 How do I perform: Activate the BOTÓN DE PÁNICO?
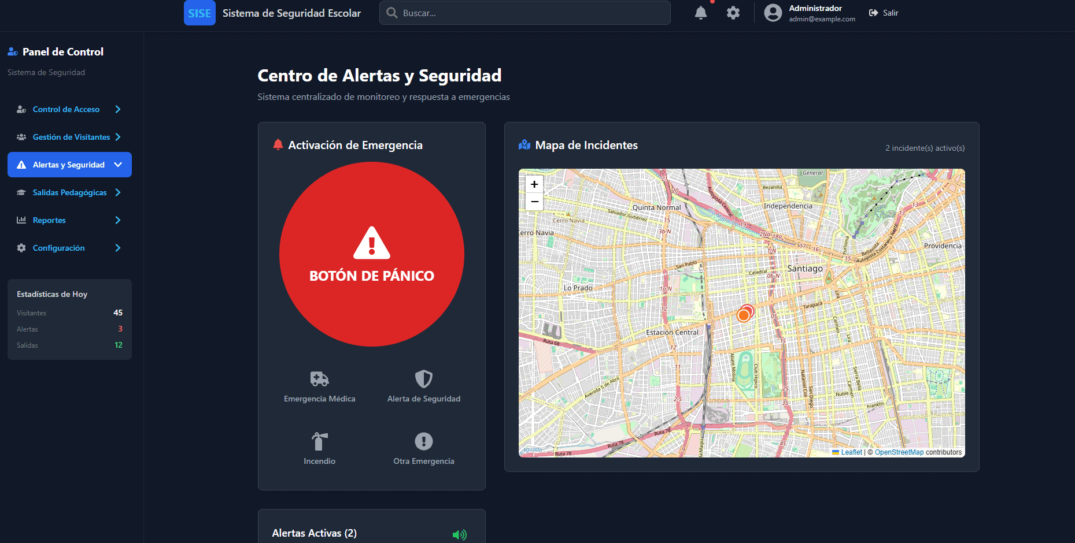(372, 254)
